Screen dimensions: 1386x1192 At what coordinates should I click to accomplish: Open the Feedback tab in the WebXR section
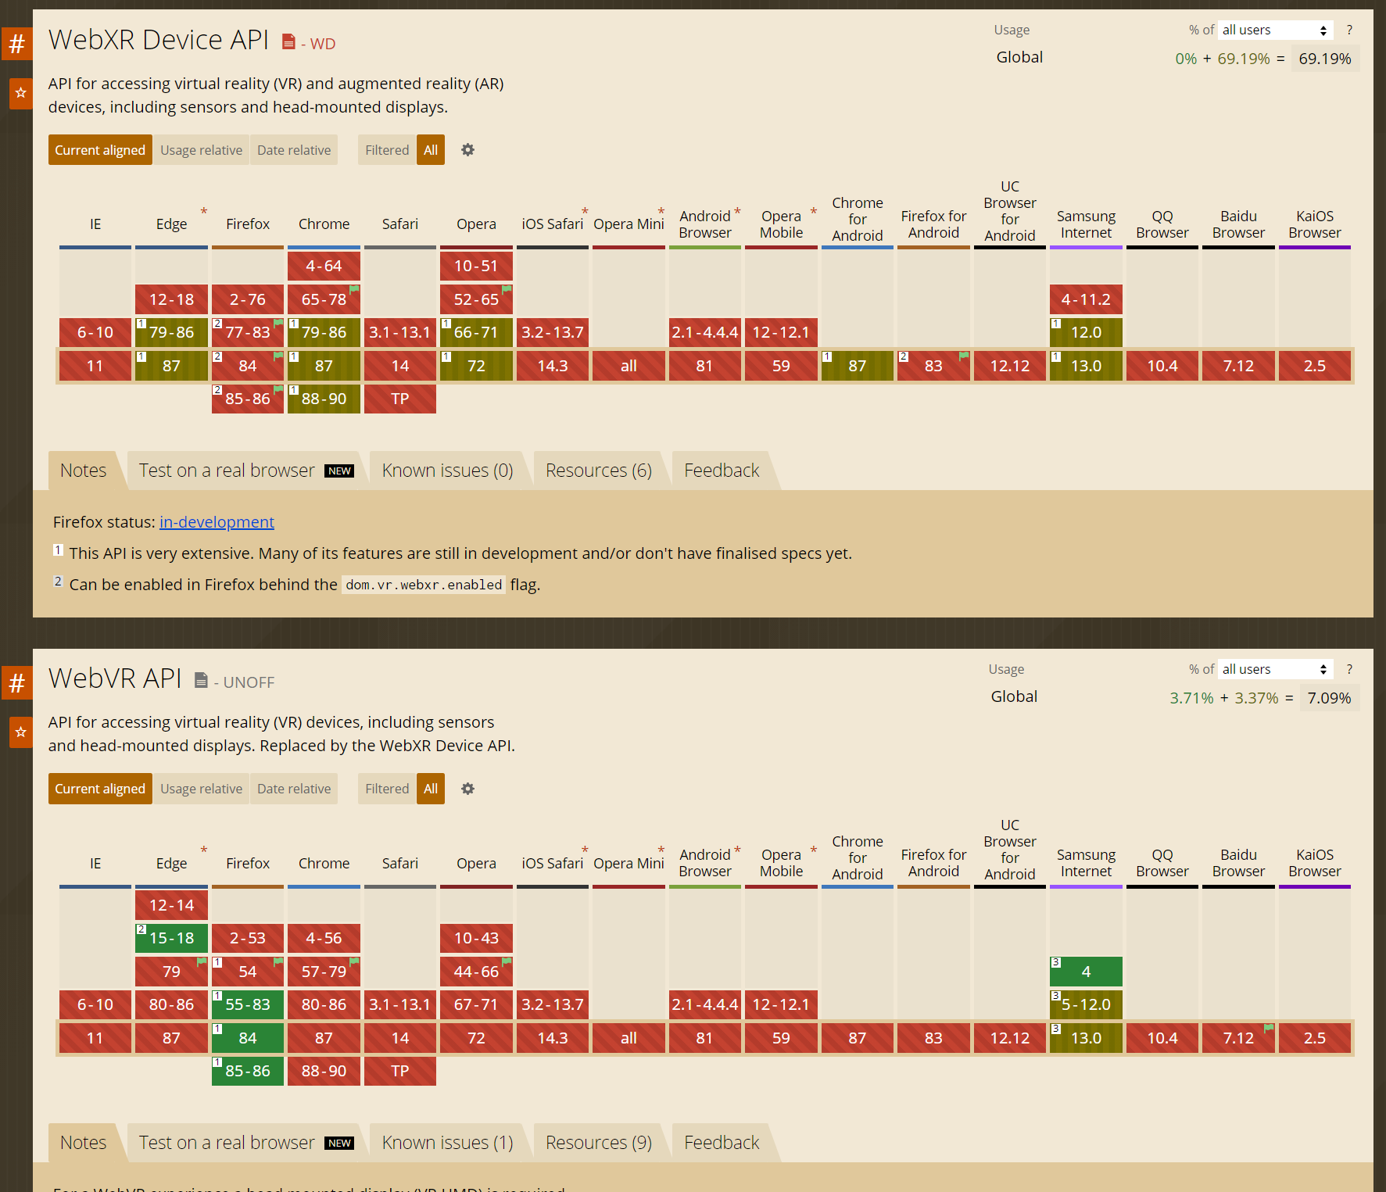(722, 471)
